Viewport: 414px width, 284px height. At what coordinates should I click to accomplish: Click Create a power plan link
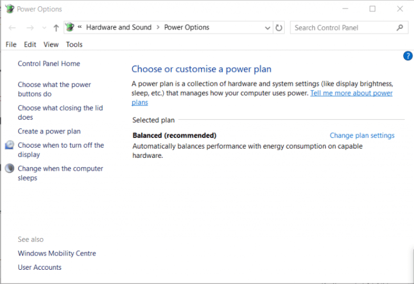(49, 131)
